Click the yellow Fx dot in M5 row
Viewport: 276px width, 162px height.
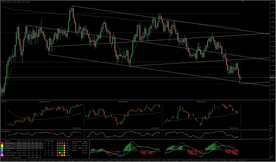click(64, 146)
